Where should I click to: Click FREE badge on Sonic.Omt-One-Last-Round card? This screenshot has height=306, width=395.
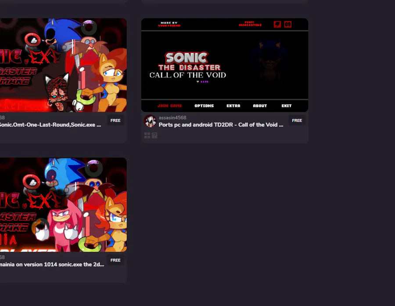coord(115,120)
